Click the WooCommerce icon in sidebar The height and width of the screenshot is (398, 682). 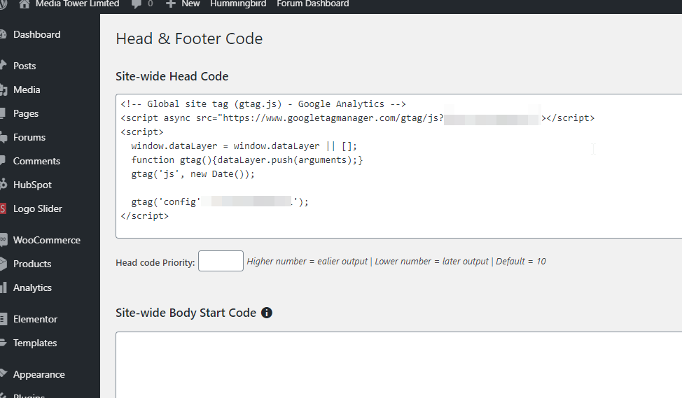point(4,240)
